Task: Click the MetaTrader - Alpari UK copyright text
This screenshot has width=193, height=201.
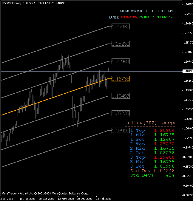Action: 45,194
